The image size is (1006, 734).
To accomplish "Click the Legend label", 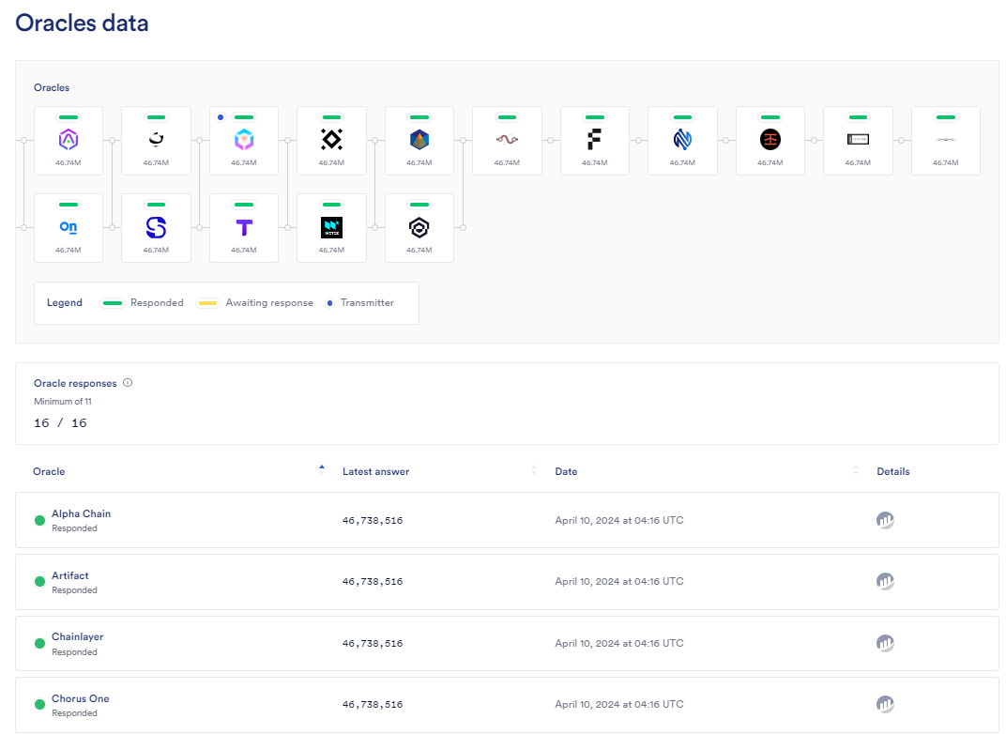I will tap(65, 303).
